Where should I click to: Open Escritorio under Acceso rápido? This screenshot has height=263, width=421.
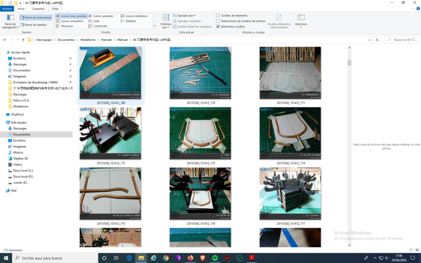pos(19,58)
